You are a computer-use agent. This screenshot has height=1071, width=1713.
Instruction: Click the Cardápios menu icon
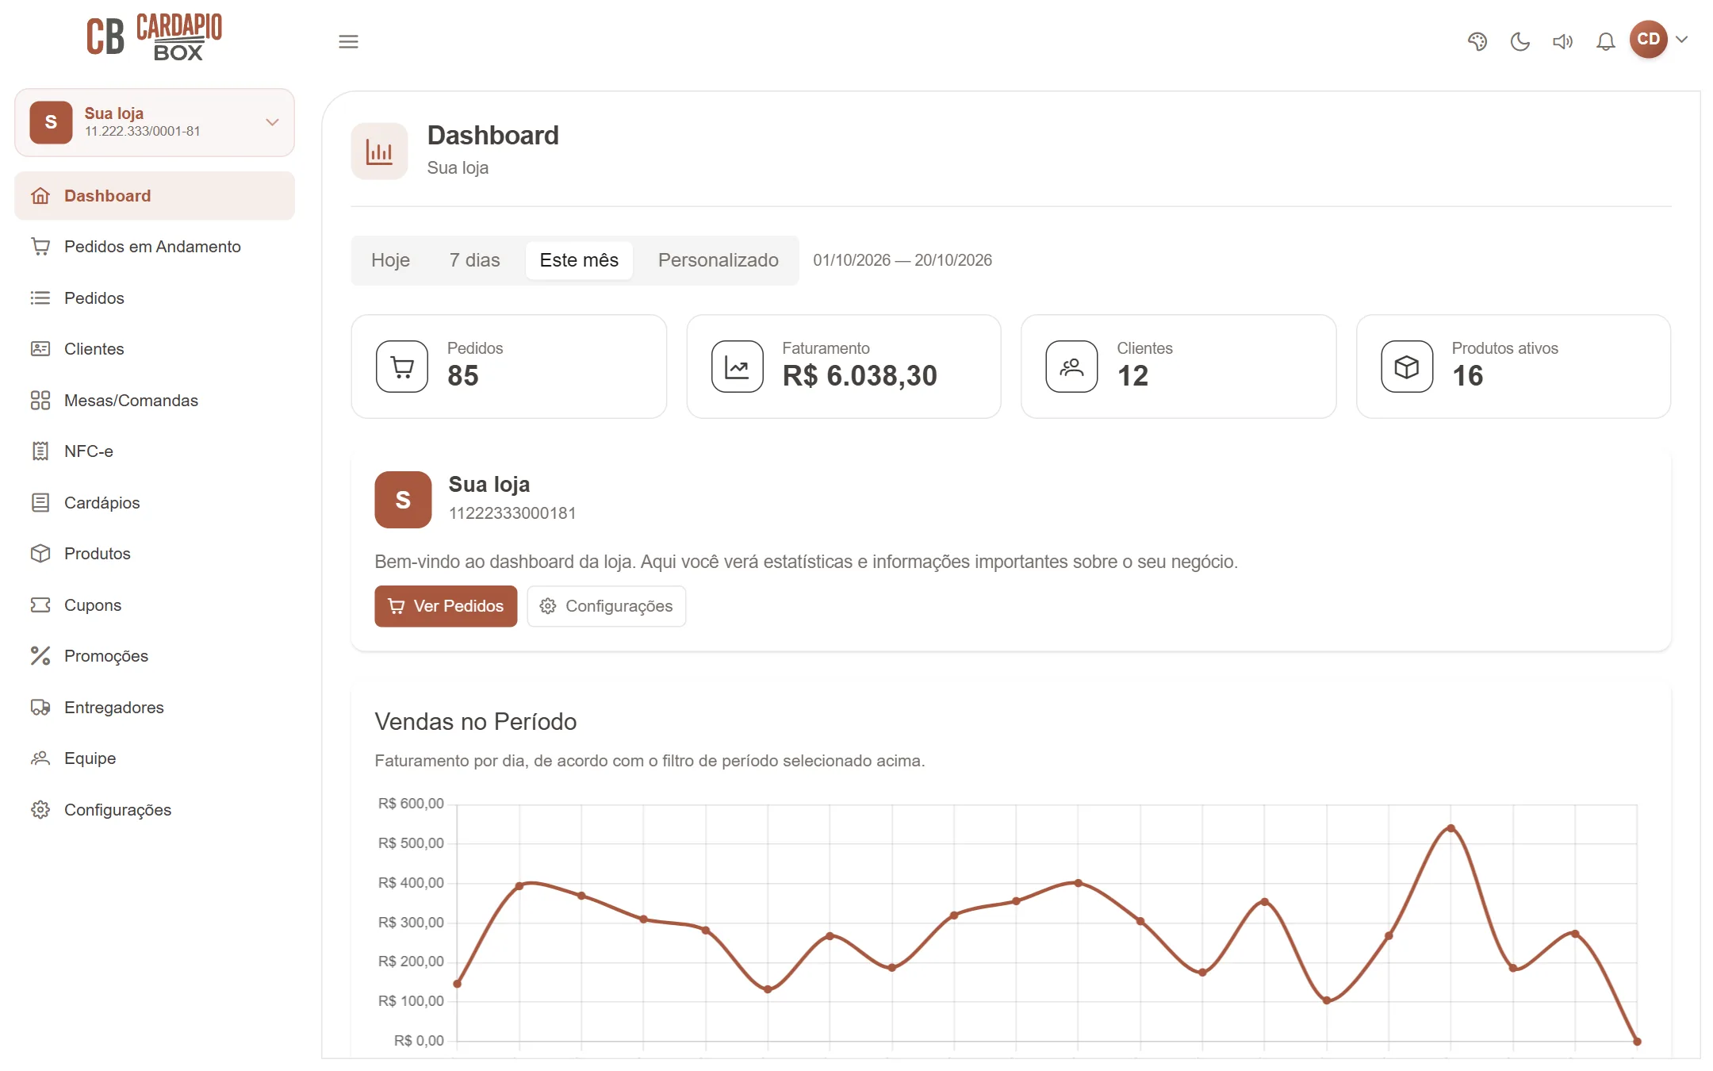coord(40,503)
